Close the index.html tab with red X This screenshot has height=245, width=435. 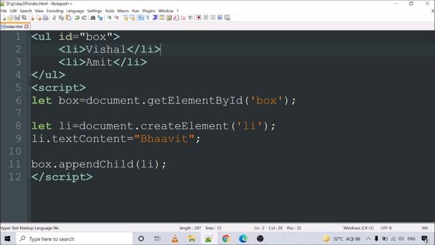(27, 27)
